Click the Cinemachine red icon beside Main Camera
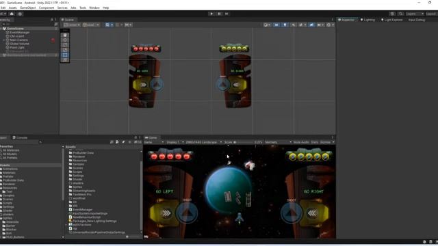The image size is (438, 246). (x=53, y=40)
